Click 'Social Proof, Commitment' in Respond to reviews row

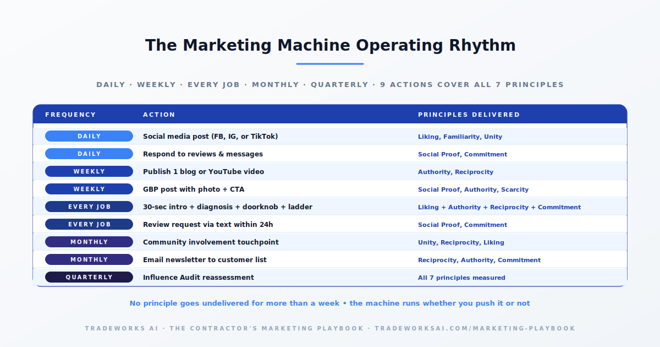click(x=463, y=154)
